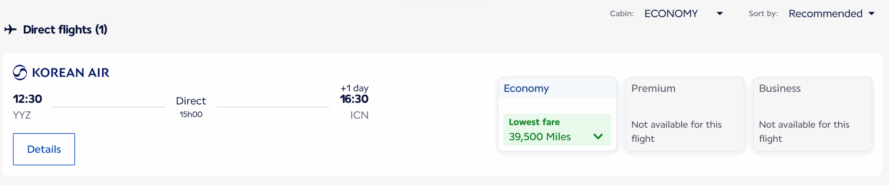Select the Premium fare card
Image resolution: width=889 pixels, height=185 pixels.
point(684,114)
